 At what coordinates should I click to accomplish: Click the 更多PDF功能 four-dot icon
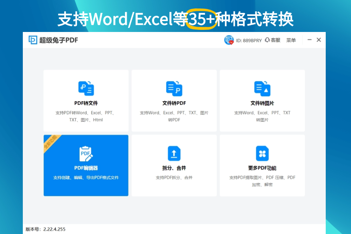click(262, 154)
